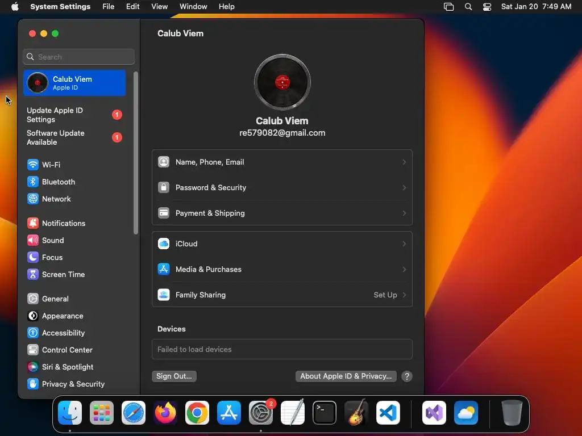Open Payment & Shipping row
Screen dimensions: 582x436
(282, 213)
